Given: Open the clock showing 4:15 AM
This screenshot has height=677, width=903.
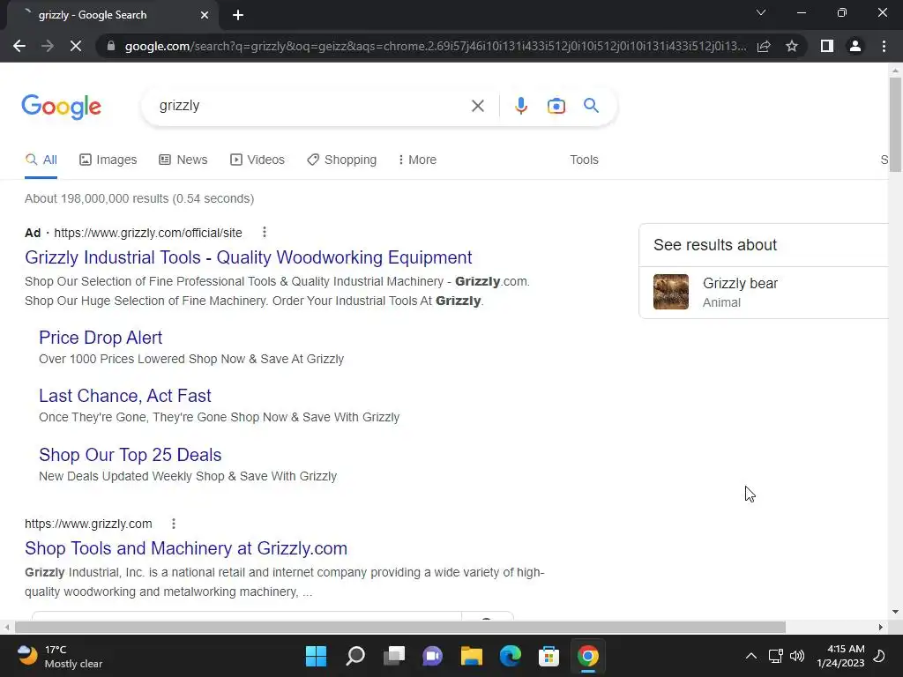Looking at the screenshot, I should point(840,656).
